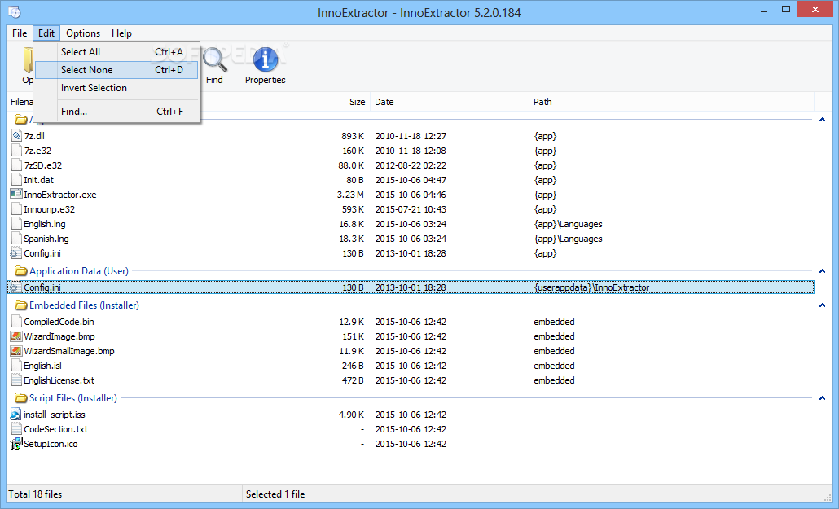Minimize the InnoExtractor window

tap(763, 10)
